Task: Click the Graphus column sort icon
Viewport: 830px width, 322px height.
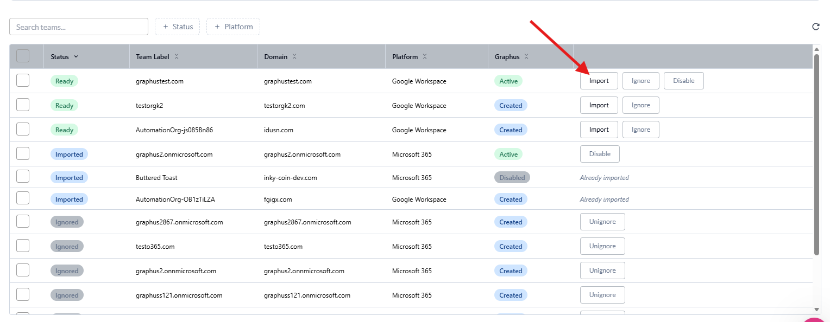Action: [526, 56]
